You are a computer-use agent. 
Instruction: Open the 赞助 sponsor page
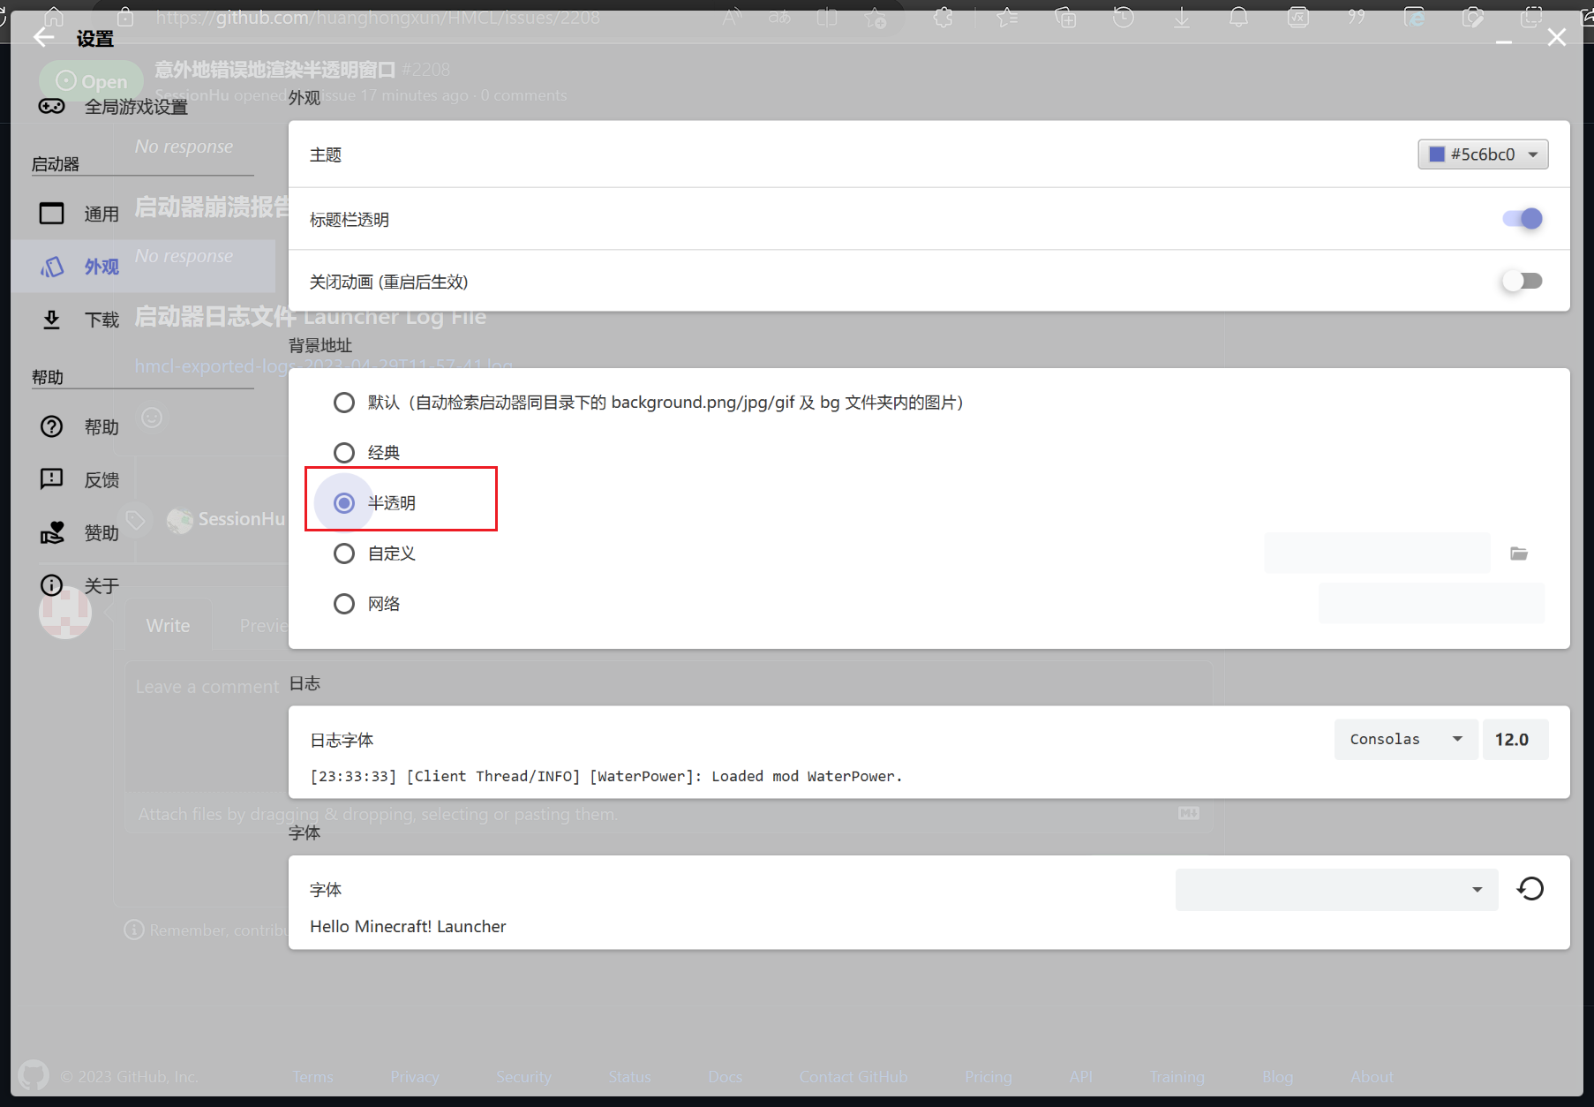point(100,532)
